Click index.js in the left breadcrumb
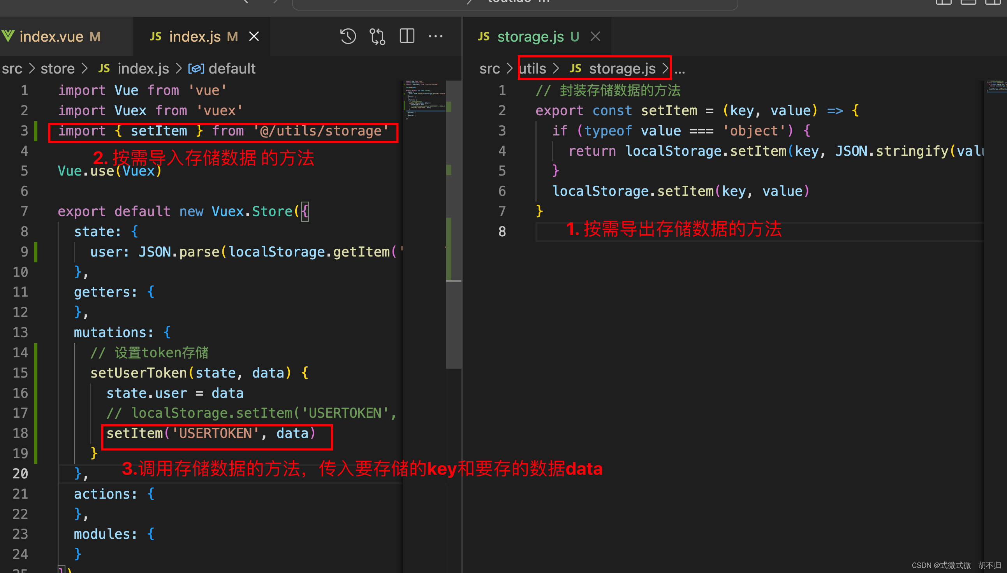This screenshot has height=573, width=1007. coord(143,69)
